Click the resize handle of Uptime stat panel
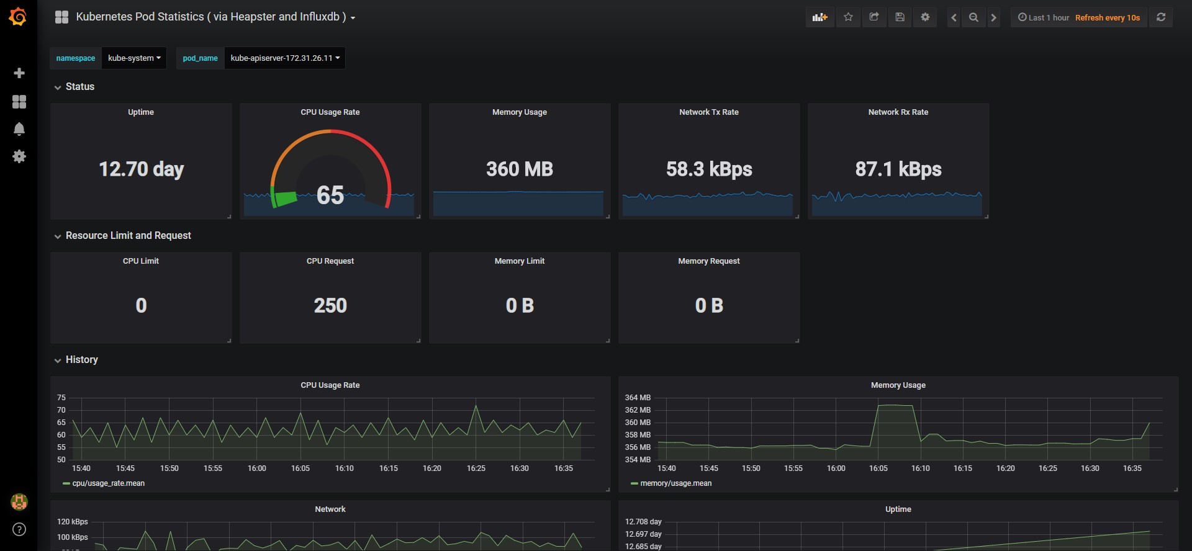 (229, 217)
